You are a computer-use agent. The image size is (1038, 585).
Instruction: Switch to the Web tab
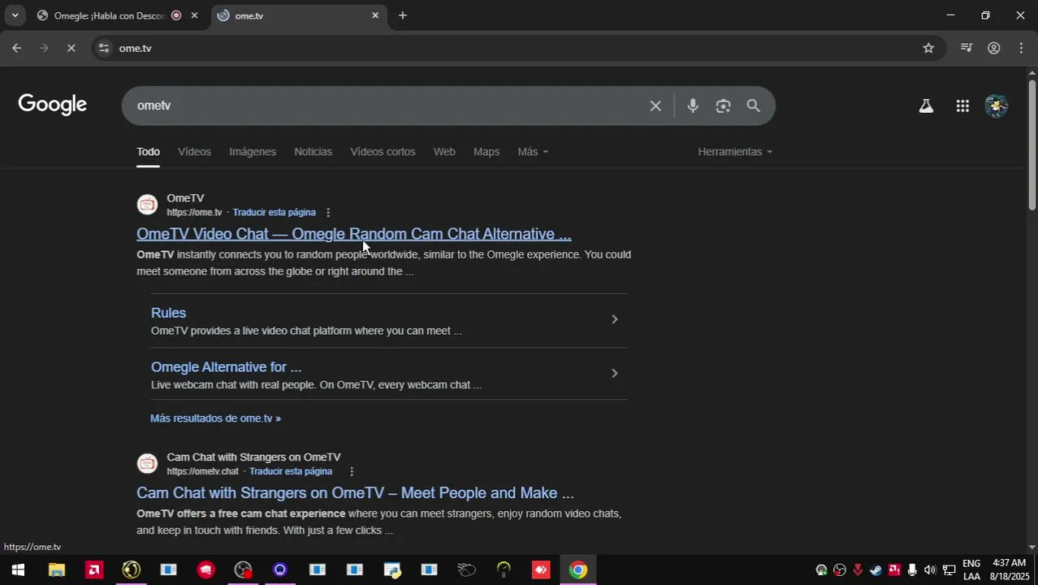(444, 152)
